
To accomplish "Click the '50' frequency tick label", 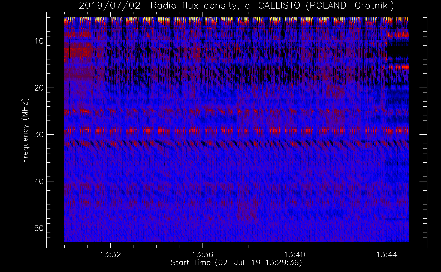I will point(39,228).
